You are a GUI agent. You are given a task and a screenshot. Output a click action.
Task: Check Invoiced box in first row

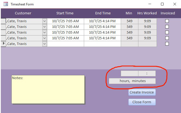167,21
